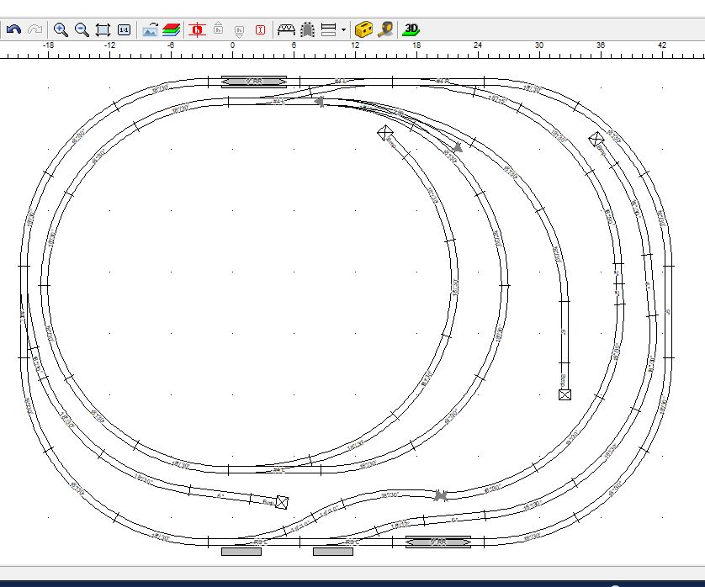Click the grayed-out Redo arrow
Viewport: 705px width, 587px height.
[34, 29]
